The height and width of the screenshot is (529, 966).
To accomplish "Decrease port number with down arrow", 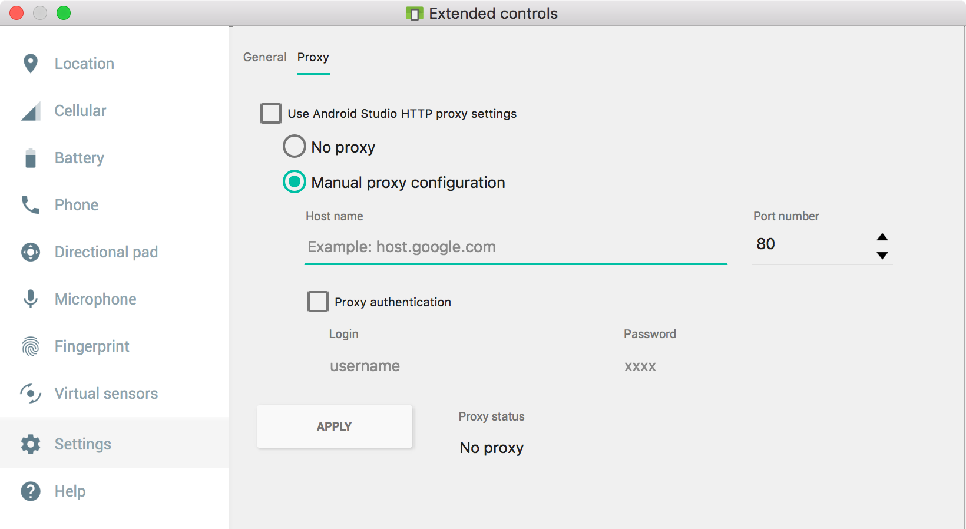I will click(x=882, y=256).
